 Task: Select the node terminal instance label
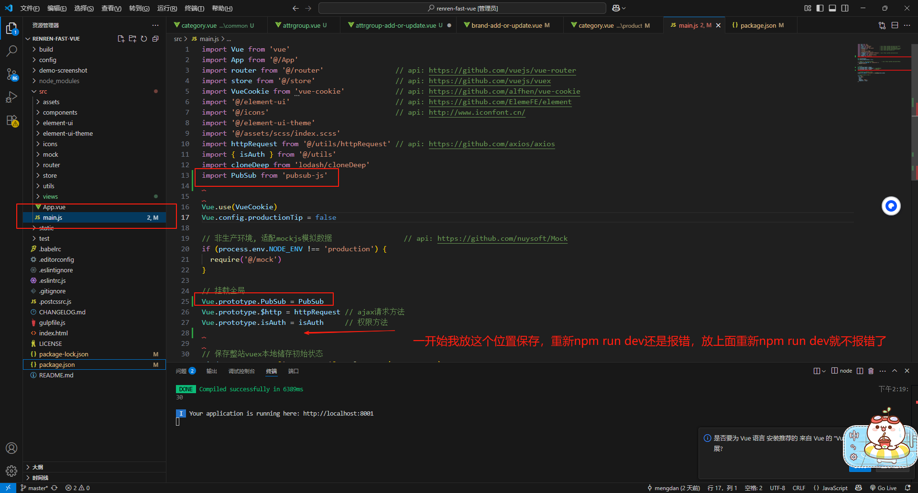[x=841, y=371]
